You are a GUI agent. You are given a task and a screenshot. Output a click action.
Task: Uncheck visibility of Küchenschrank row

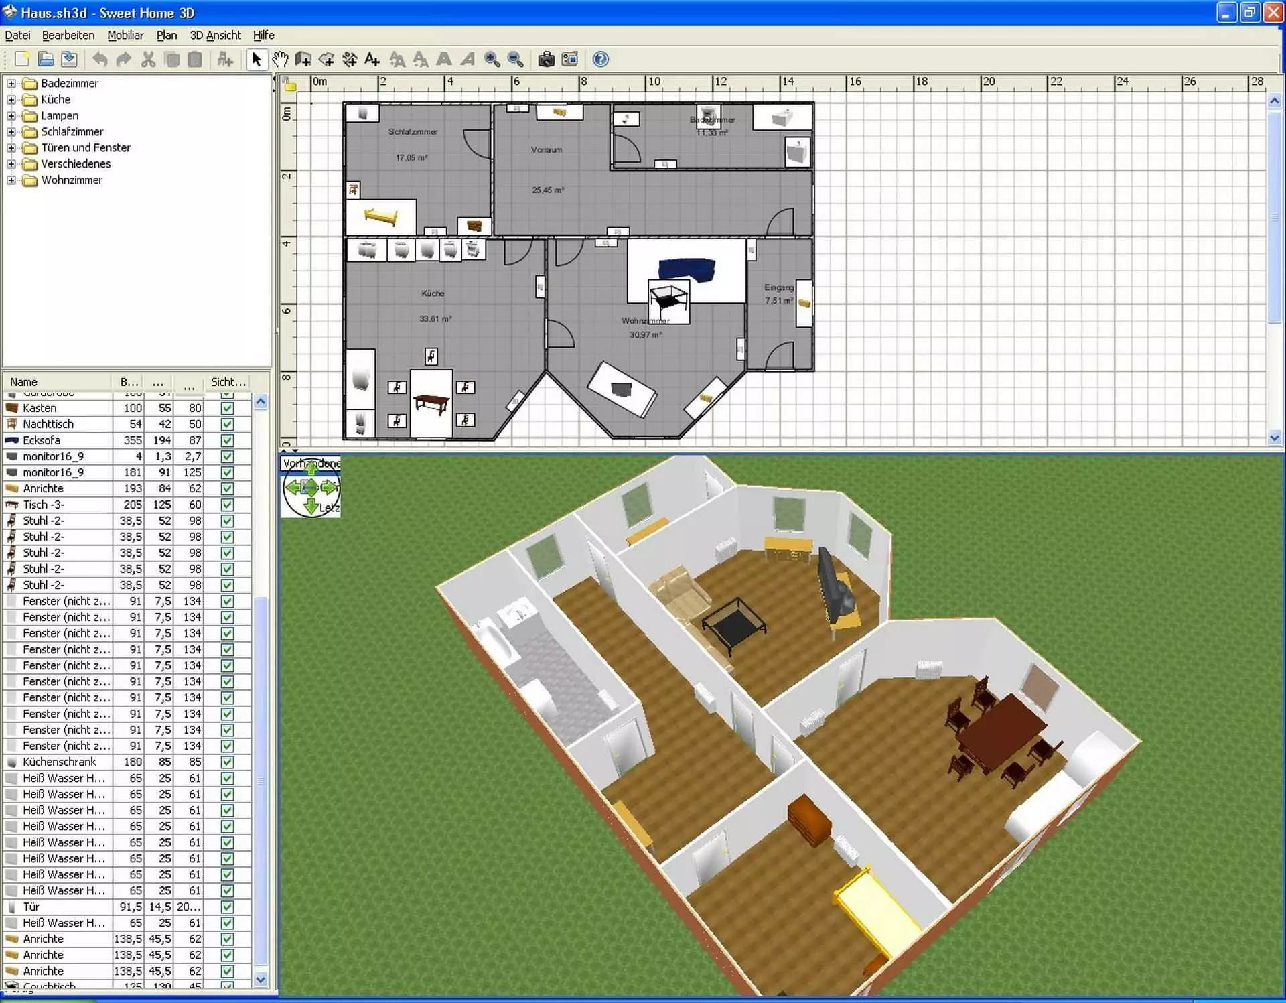[228, 762]
